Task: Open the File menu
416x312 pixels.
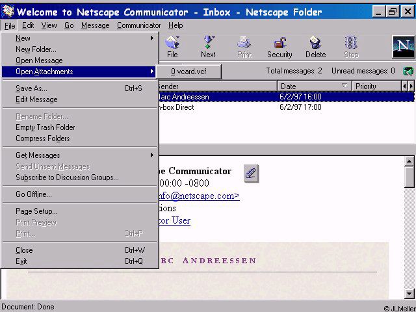Action: [x=10, y=26]
